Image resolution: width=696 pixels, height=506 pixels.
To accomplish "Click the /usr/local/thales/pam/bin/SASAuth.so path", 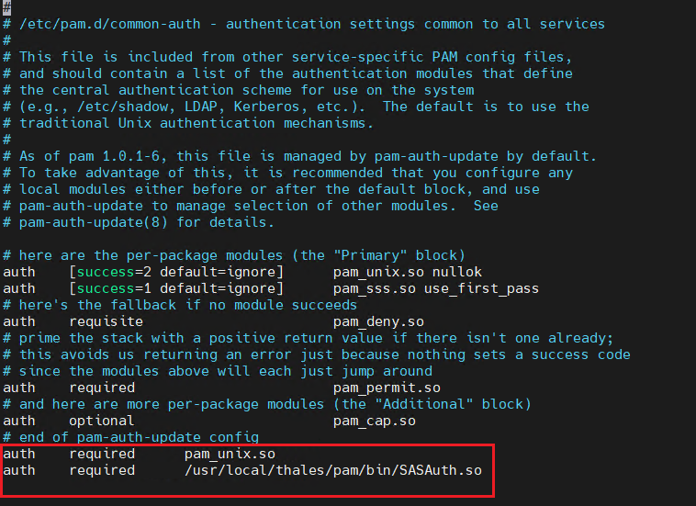I will pyautogui.click(x=332, y=470).
